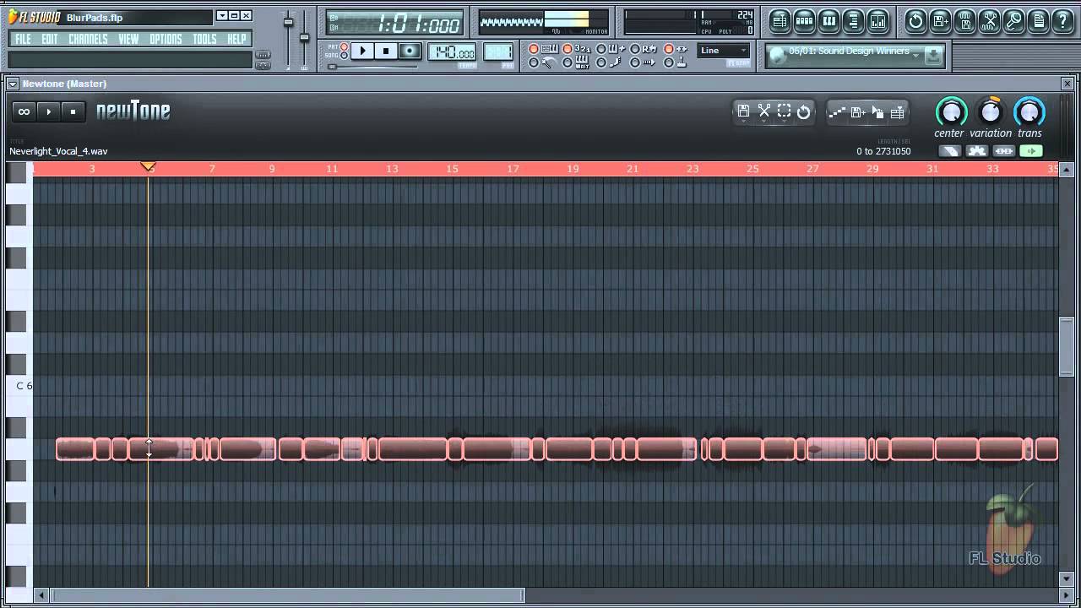Viewport: 1081px width, 608px height.
Task: Click the tempo display 140.000
Action: pos(452,52)
